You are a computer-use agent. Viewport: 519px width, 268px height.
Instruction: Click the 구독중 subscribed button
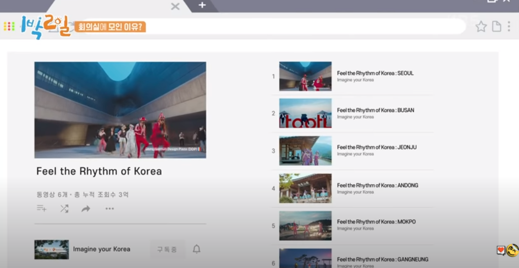tap(167, 249)
